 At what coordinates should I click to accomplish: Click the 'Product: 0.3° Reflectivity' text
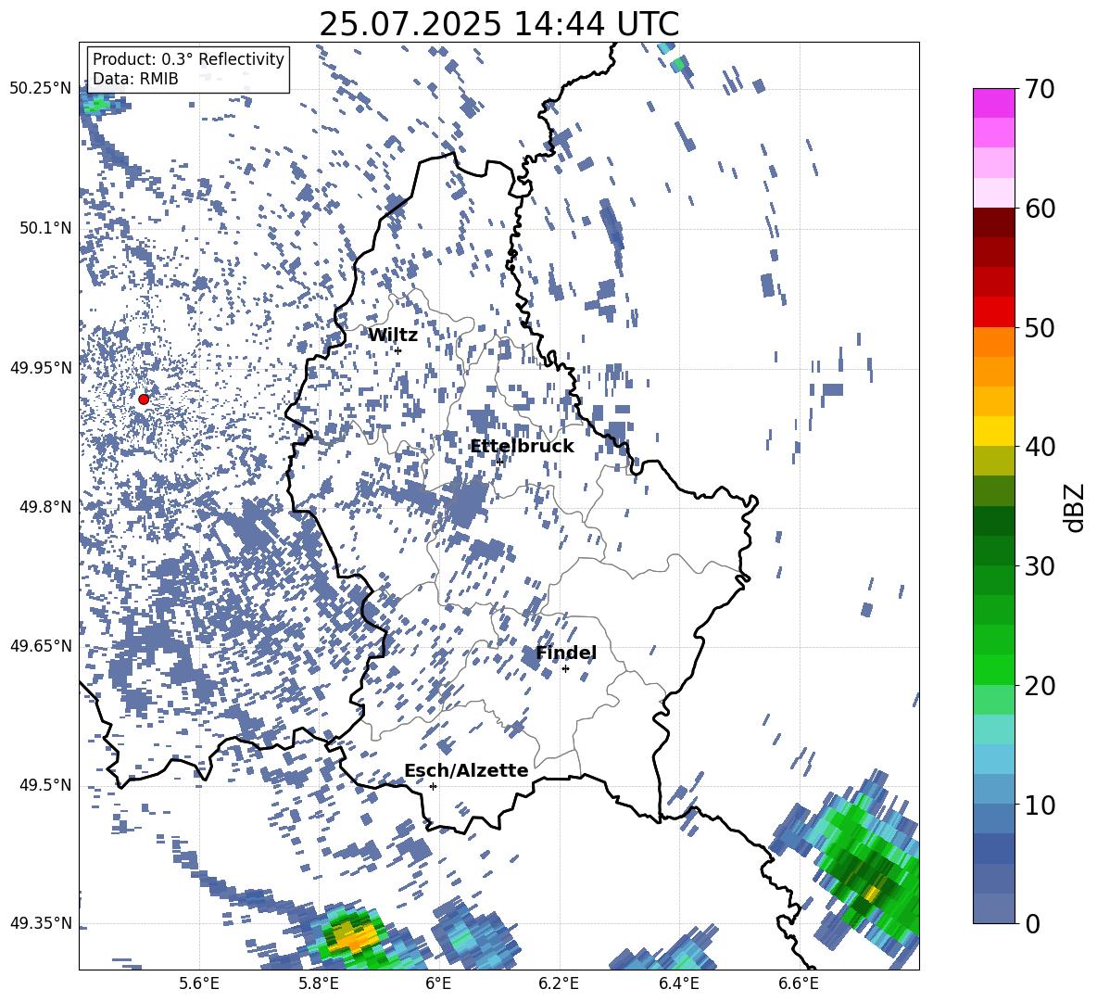(x=188, y=59)
